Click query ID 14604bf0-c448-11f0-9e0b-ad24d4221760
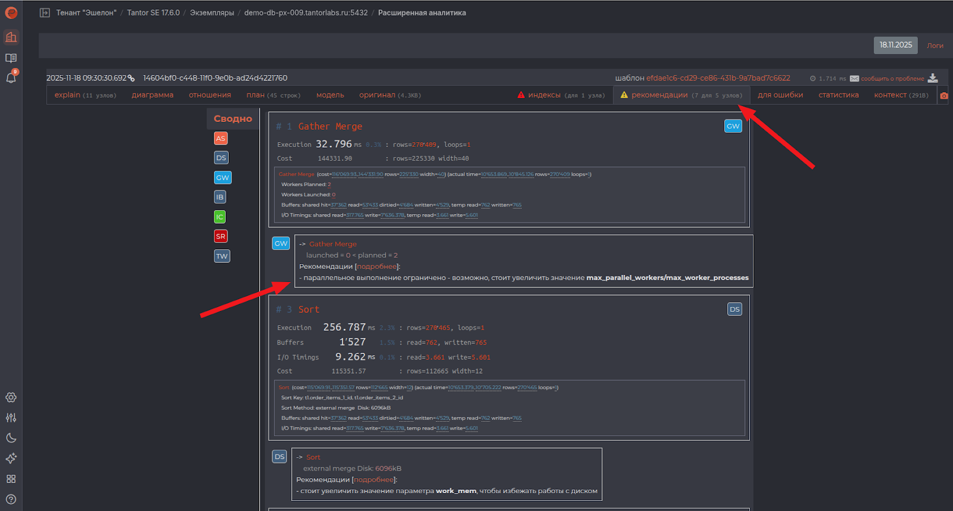The width and height of the screenshot is (953, 511). tap(215, 78)
